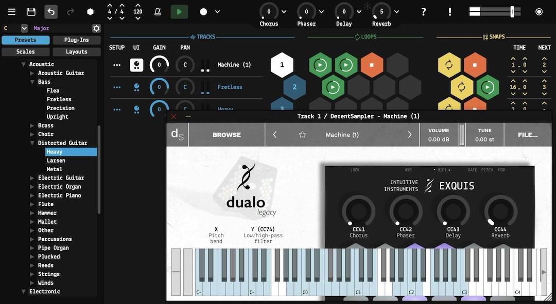This screenshot has width=556, height=304.
Task: Click the record circle icon
Action: click(203, 11)
